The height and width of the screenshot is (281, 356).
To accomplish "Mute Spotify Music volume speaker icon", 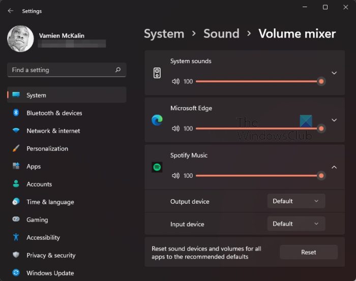I will coord(176,176).
